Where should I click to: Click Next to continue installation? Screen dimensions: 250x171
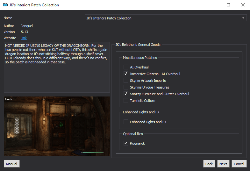[x=223, y=164]
